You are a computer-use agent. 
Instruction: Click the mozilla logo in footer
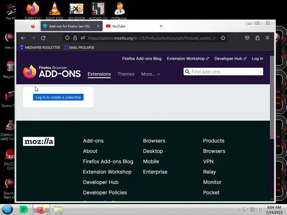tap(39, 141)
